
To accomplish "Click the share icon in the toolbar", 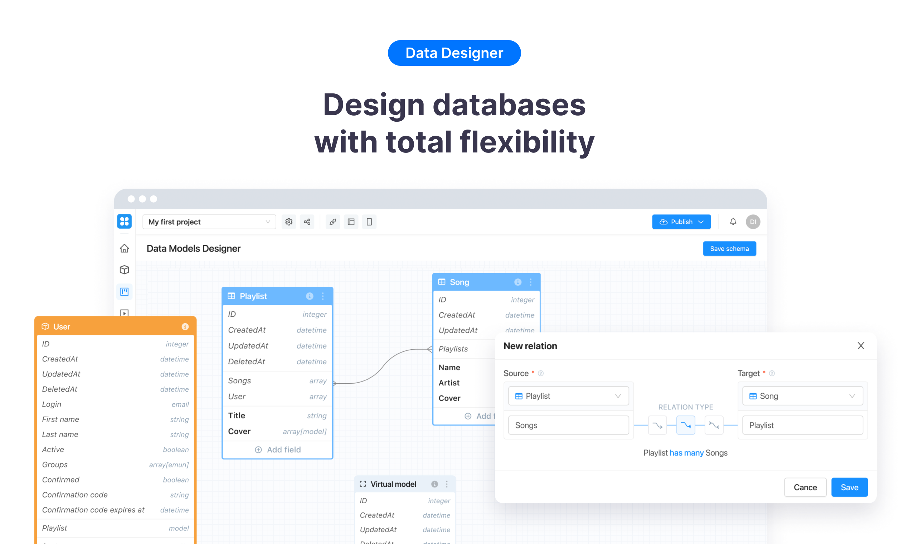I will coord(307,222).
